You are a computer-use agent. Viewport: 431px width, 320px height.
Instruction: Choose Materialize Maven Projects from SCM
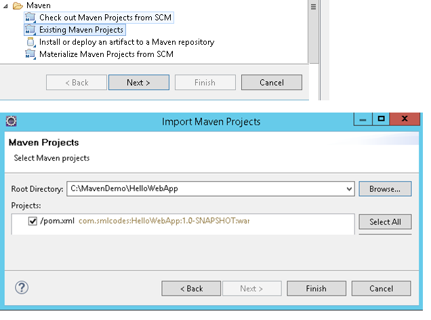click(106, 54)
